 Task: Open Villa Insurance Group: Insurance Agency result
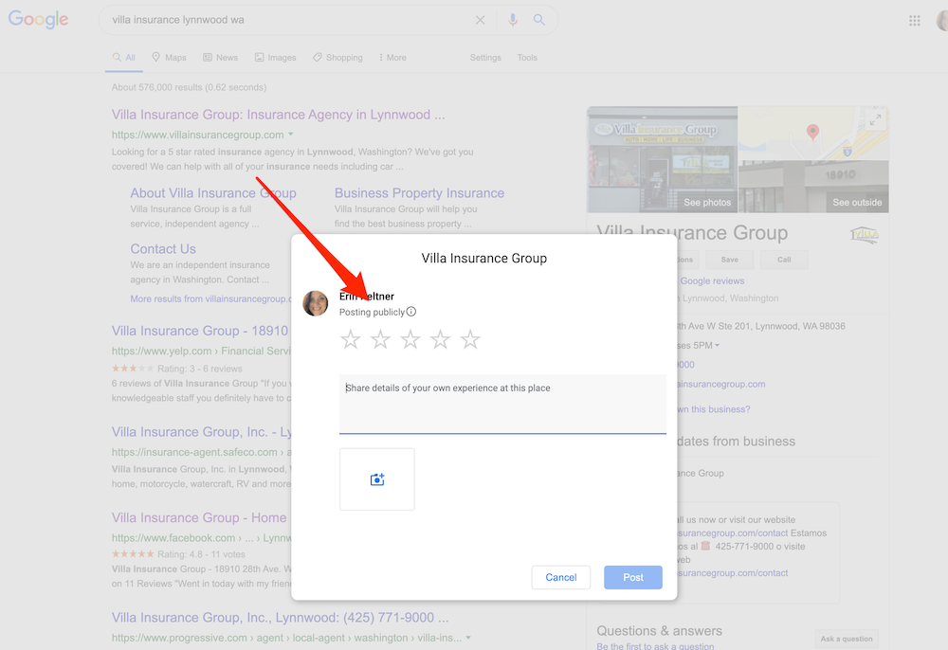click(x=278, y=115)
